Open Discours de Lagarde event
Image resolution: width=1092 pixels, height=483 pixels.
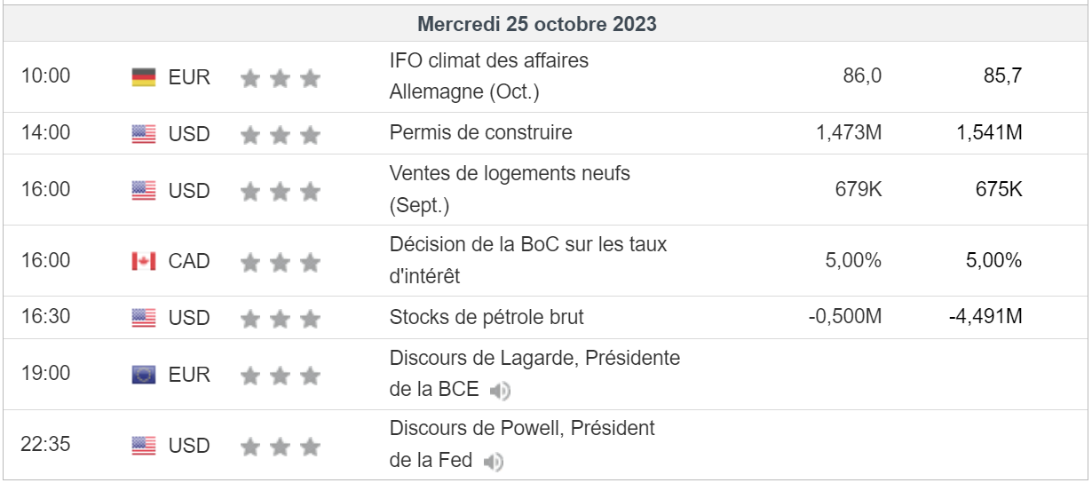coord(534,359)
